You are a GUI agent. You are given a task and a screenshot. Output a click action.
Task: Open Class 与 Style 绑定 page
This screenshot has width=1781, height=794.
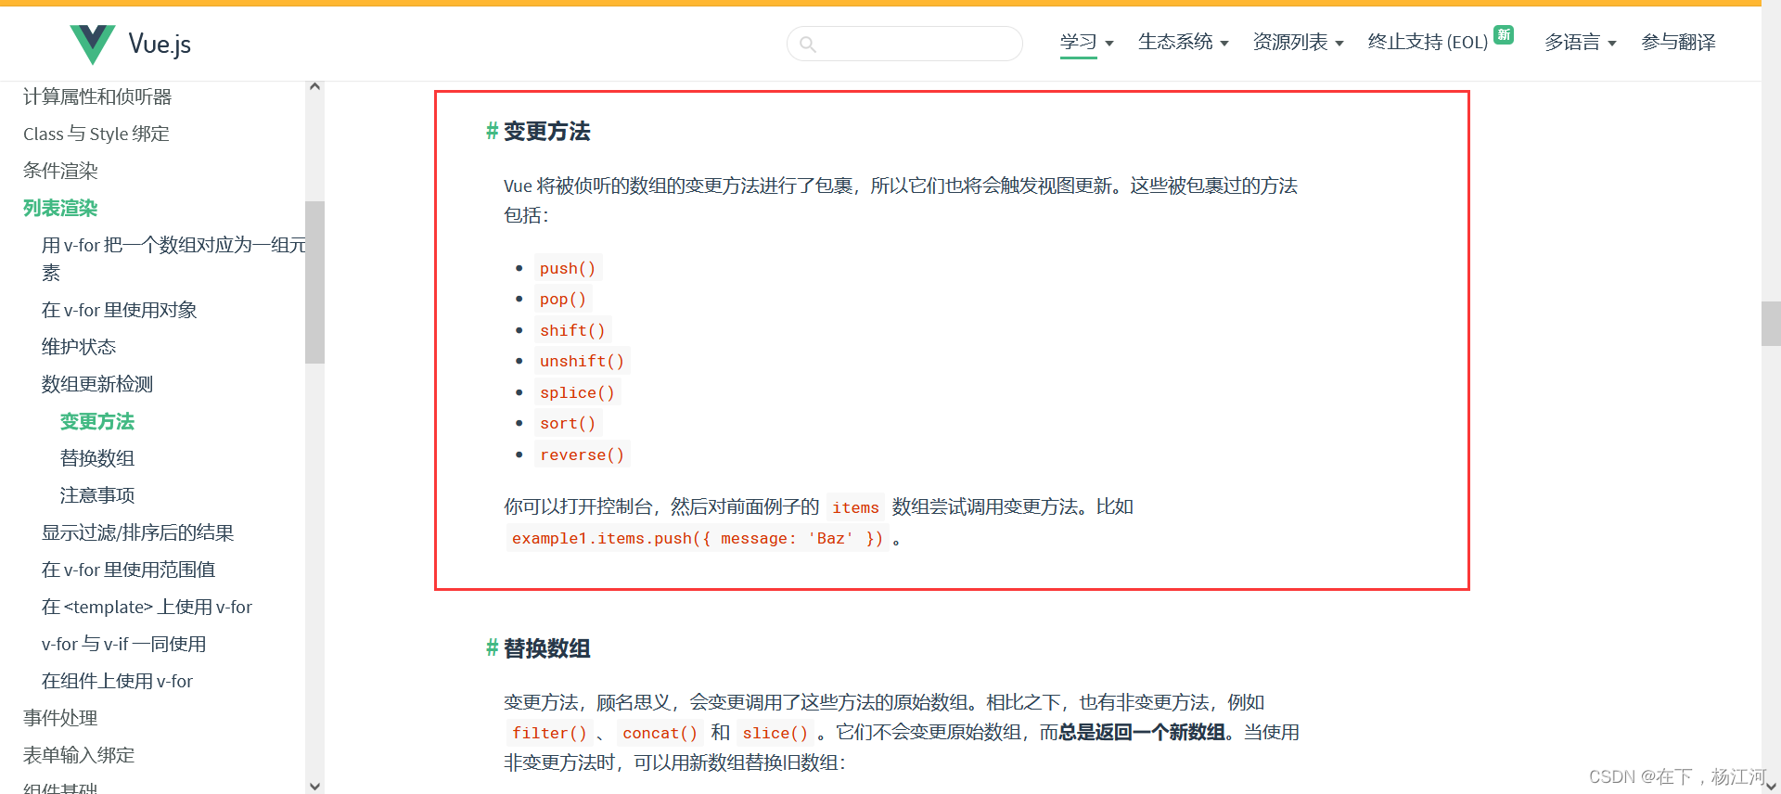pyautogui.click(x=96, y=134)
